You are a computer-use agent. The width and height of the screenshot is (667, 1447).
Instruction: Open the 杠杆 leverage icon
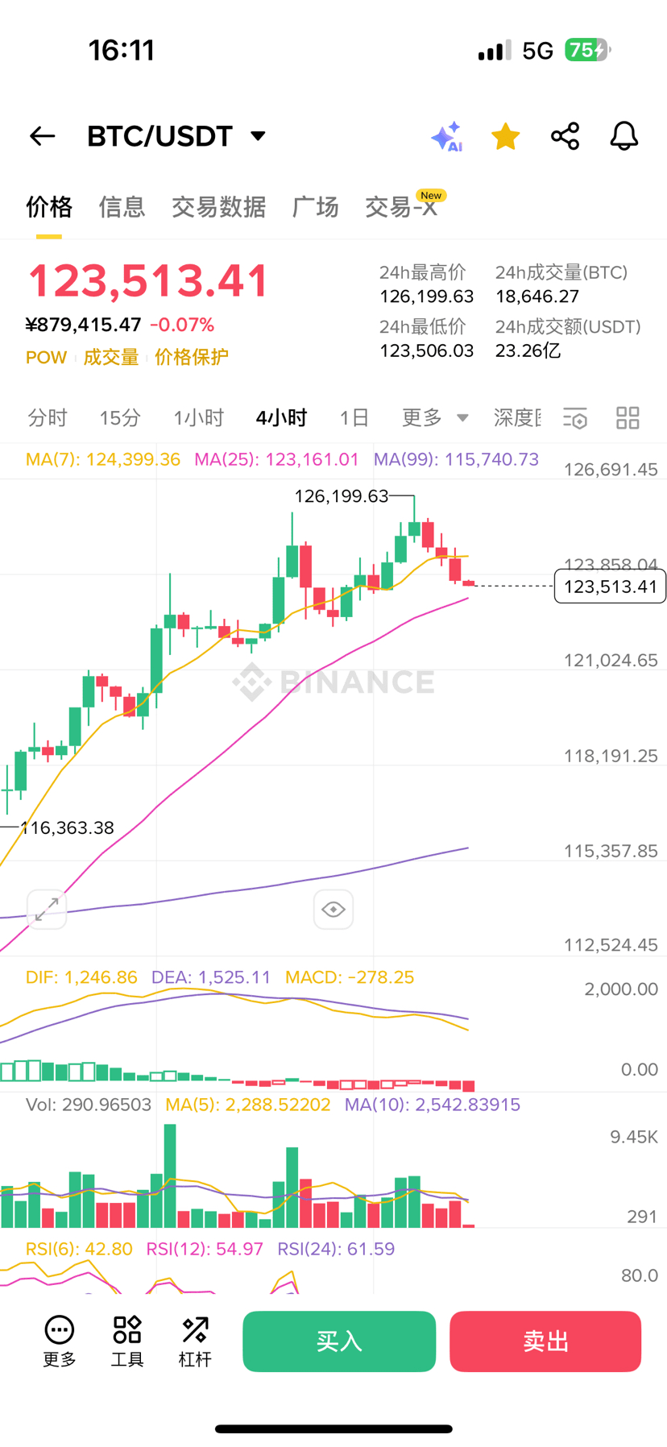[x=195, y=1341]
